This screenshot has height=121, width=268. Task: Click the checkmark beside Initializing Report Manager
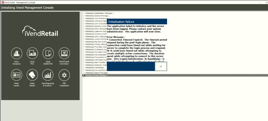pos(84,73)
